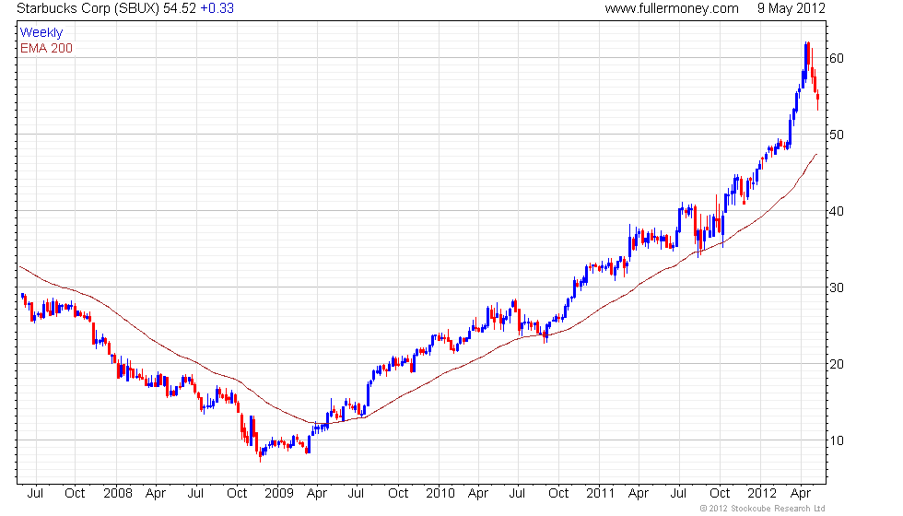Click the date 9 May 2012
903x516 pixels.
point(792,8)
